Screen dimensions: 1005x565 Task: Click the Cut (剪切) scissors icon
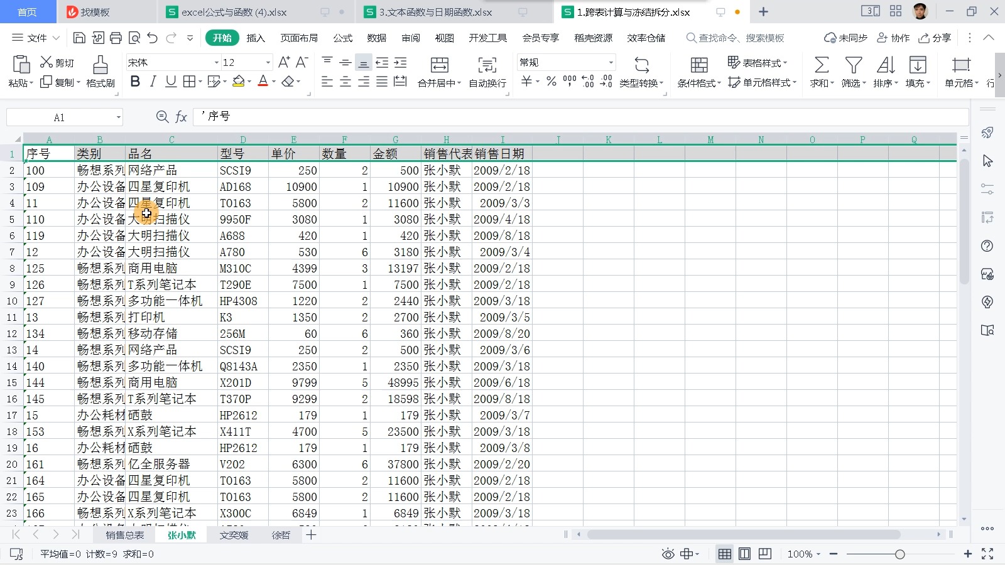(46, 62)
